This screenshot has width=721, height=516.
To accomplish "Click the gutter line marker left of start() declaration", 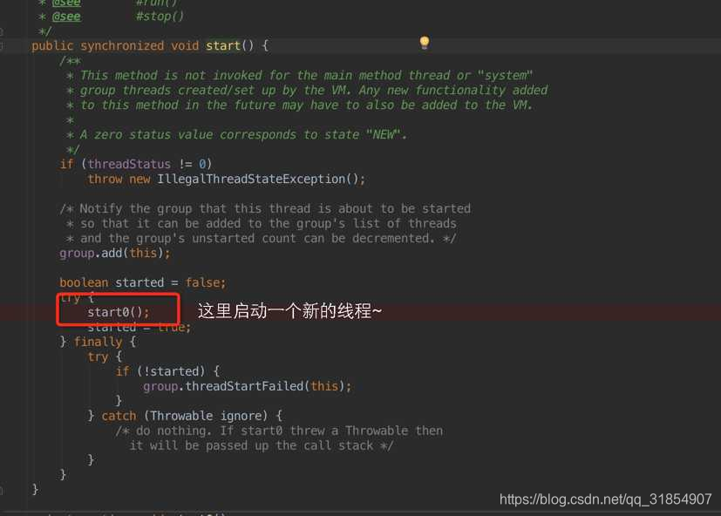I will (4, 44).
